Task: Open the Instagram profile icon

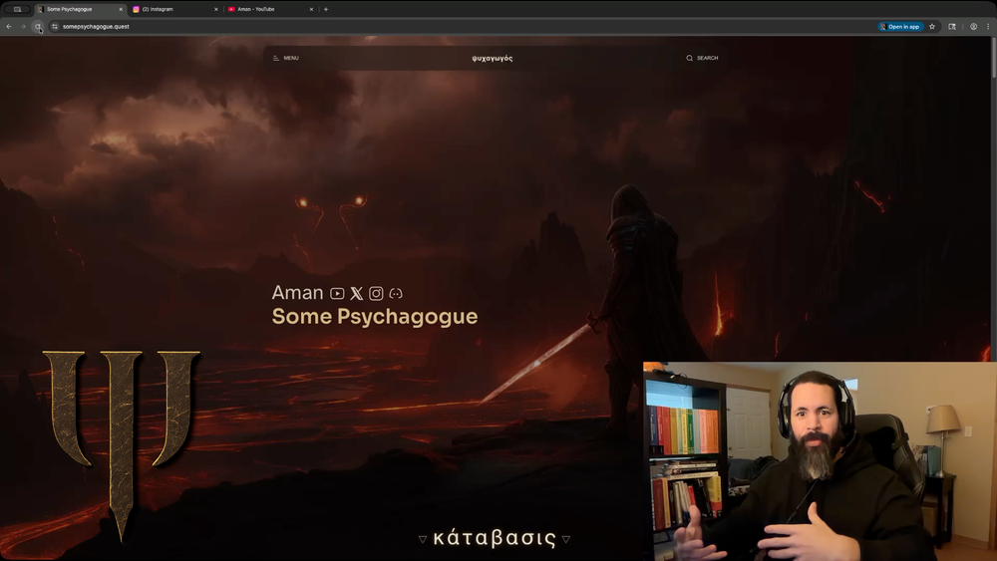Action: tap(376, 293)
